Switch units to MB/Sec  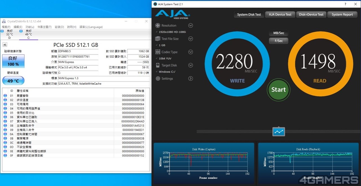point(279,33)
